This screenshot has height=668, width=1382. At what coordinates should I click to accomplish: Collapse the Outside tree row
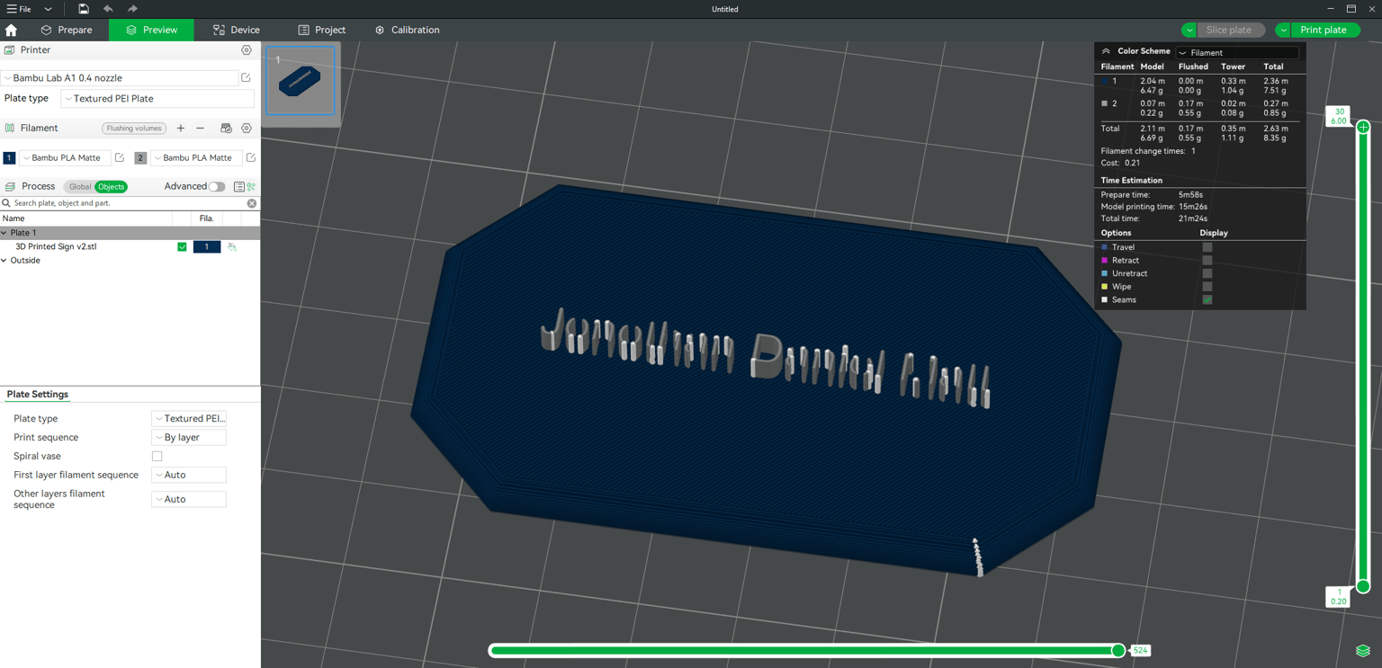tap(4, 261)
